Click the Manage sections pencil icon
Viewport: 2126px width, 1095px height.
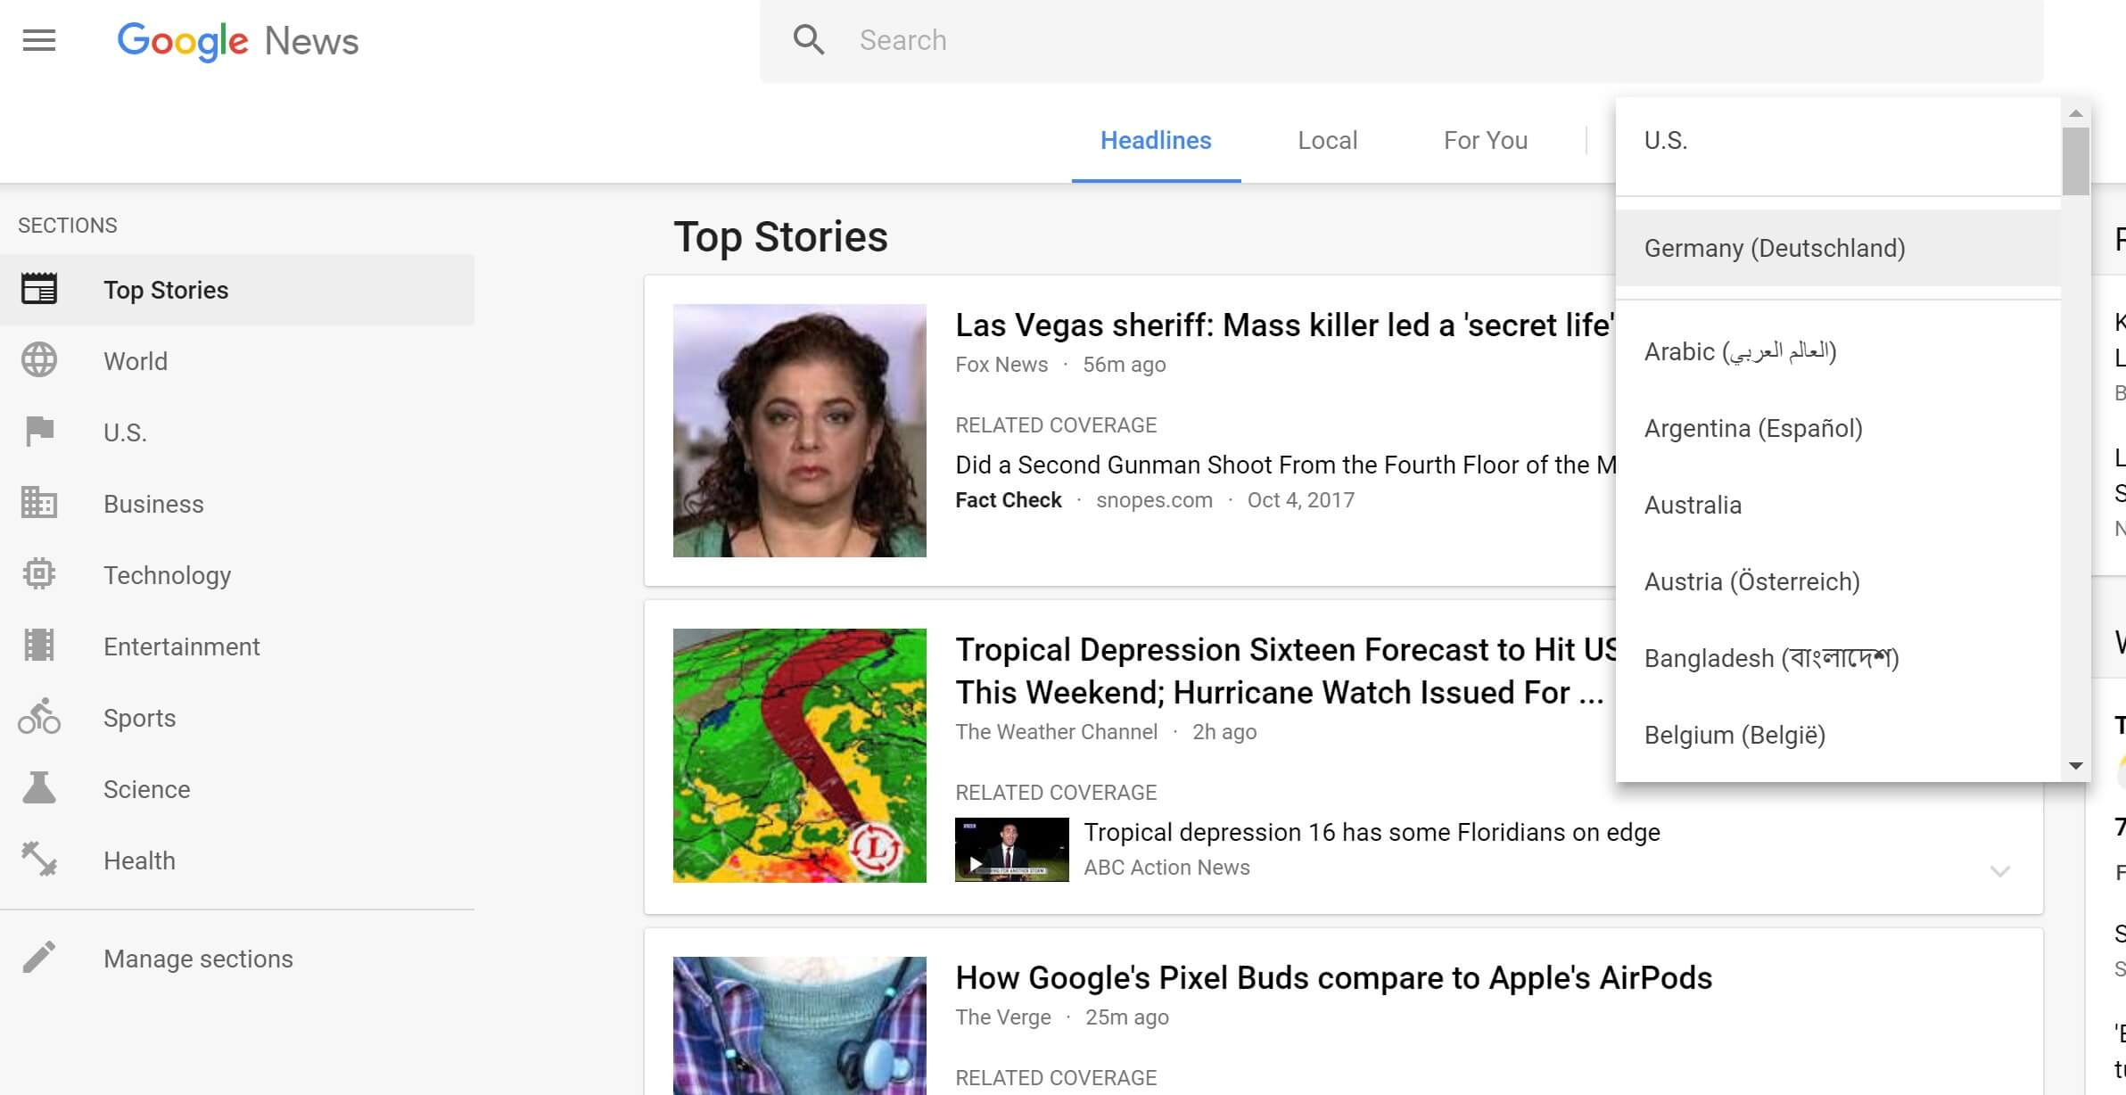(39, 958)
